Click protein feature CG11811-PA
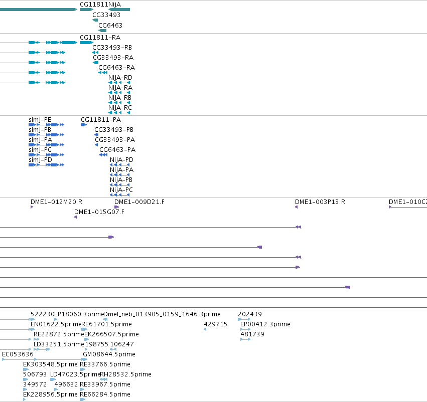 point(101,120)
